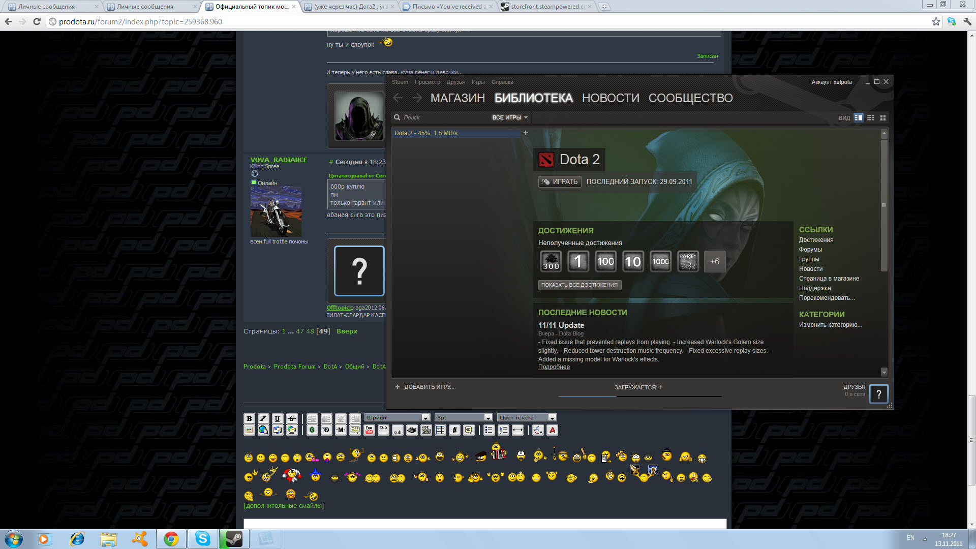Open Steam from the Windows taskbar

pos(234,539)
